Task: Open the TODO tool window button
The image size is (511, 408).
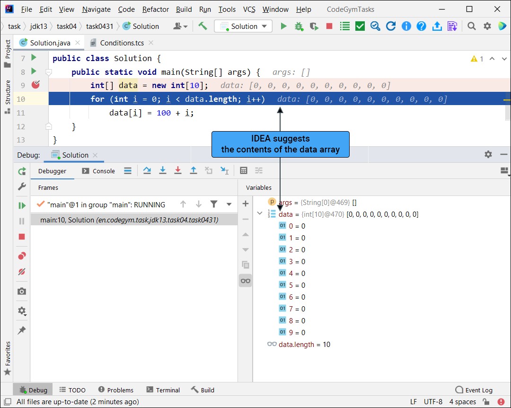Action: (x=72, y=390)
